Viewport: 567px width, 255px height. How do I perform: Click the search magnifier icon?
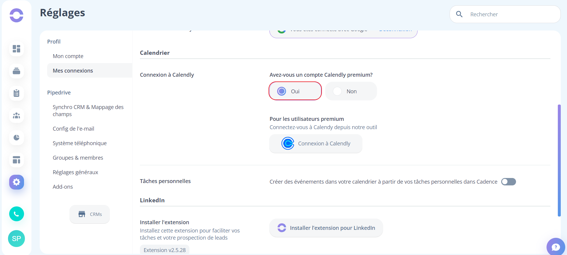[459, 14]
